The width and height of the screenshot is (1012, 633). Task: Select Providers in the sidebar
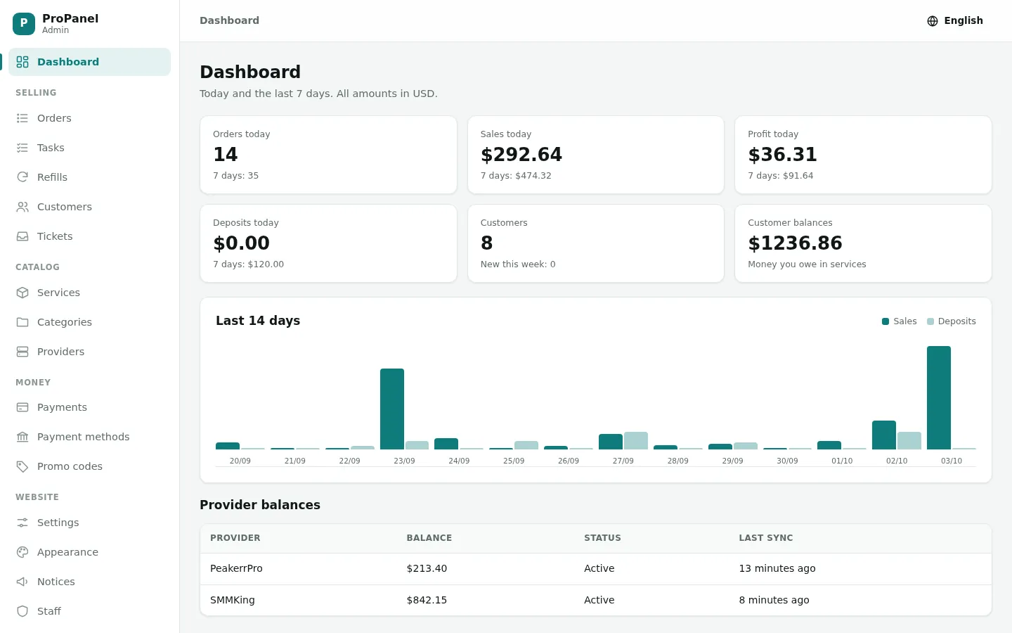tap(90, 352)
